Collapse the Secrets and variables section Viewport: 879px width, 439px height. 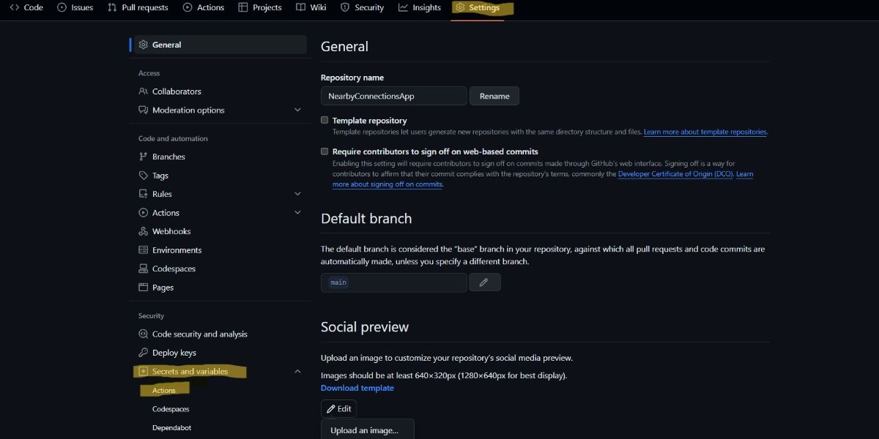[297, 372]
